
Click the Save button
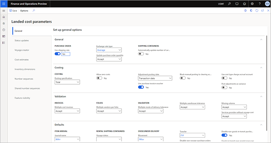pyautogui.click(x=13, y=11)
